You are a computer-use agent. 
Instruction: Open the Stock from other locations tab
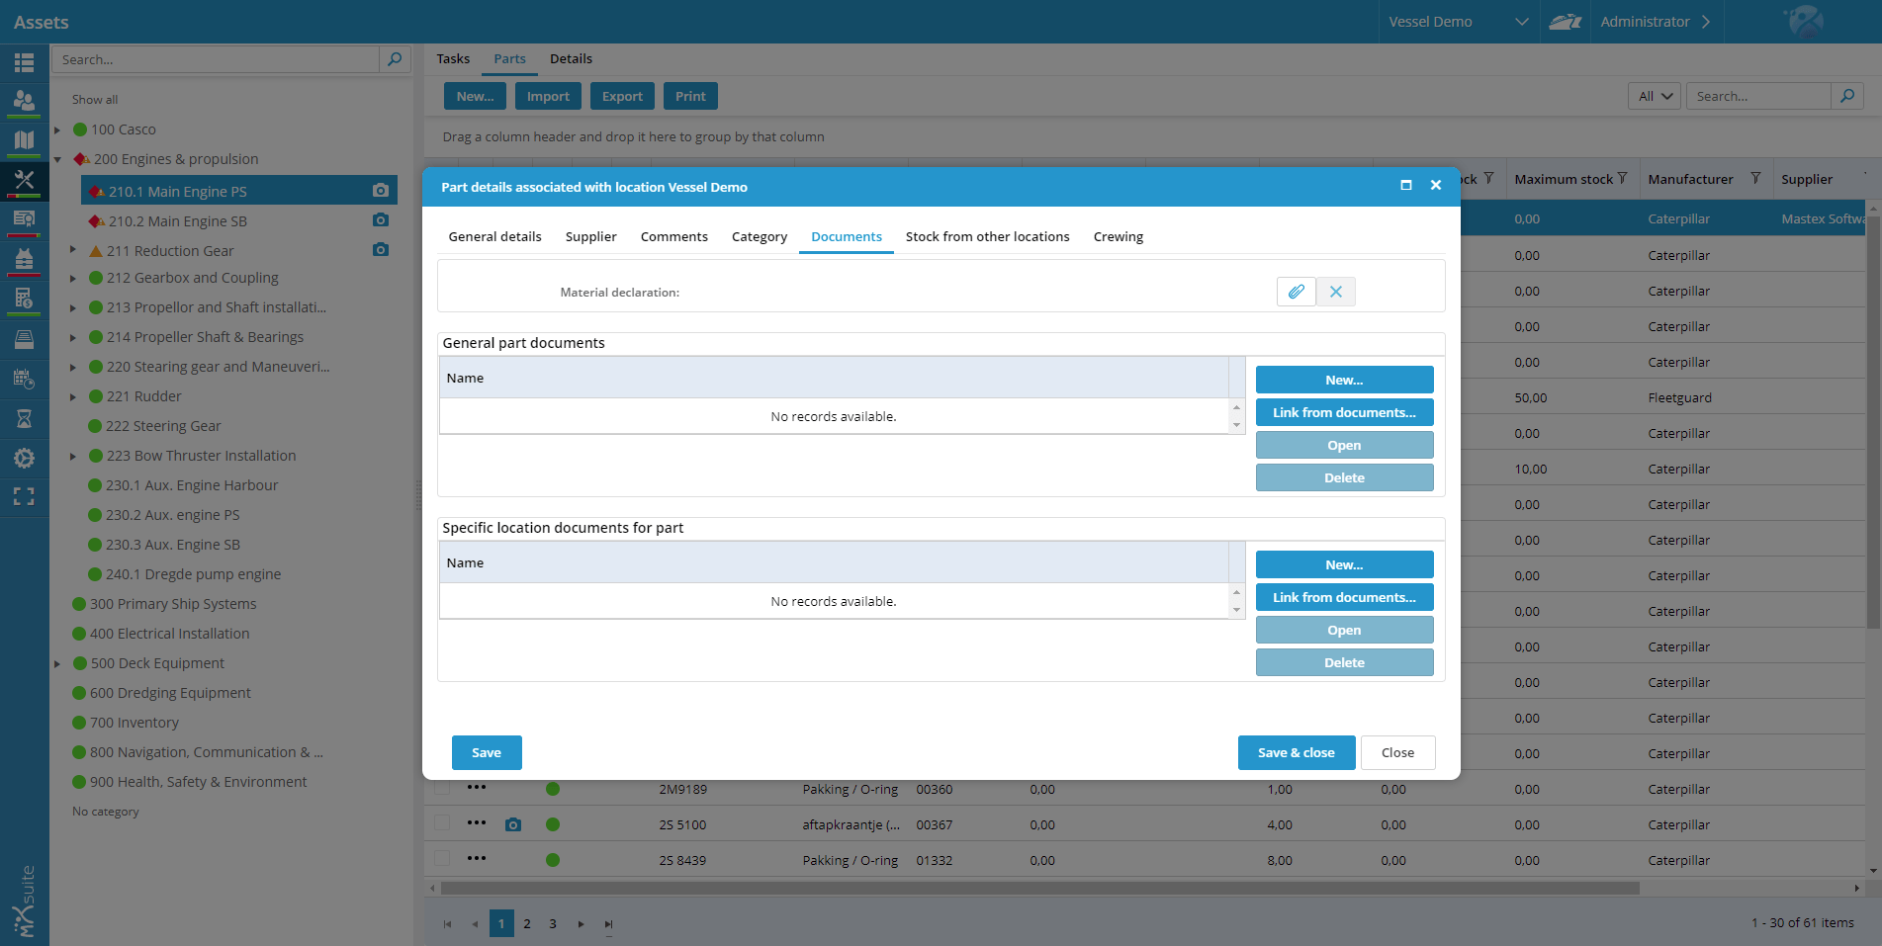point(987,236)
